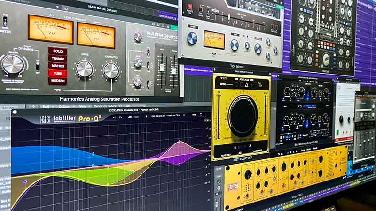The height and width of the screenshot is (211, 376).
Task: Click the large blue left knob in Tape Echoes
Action: (x=192, y=38)
